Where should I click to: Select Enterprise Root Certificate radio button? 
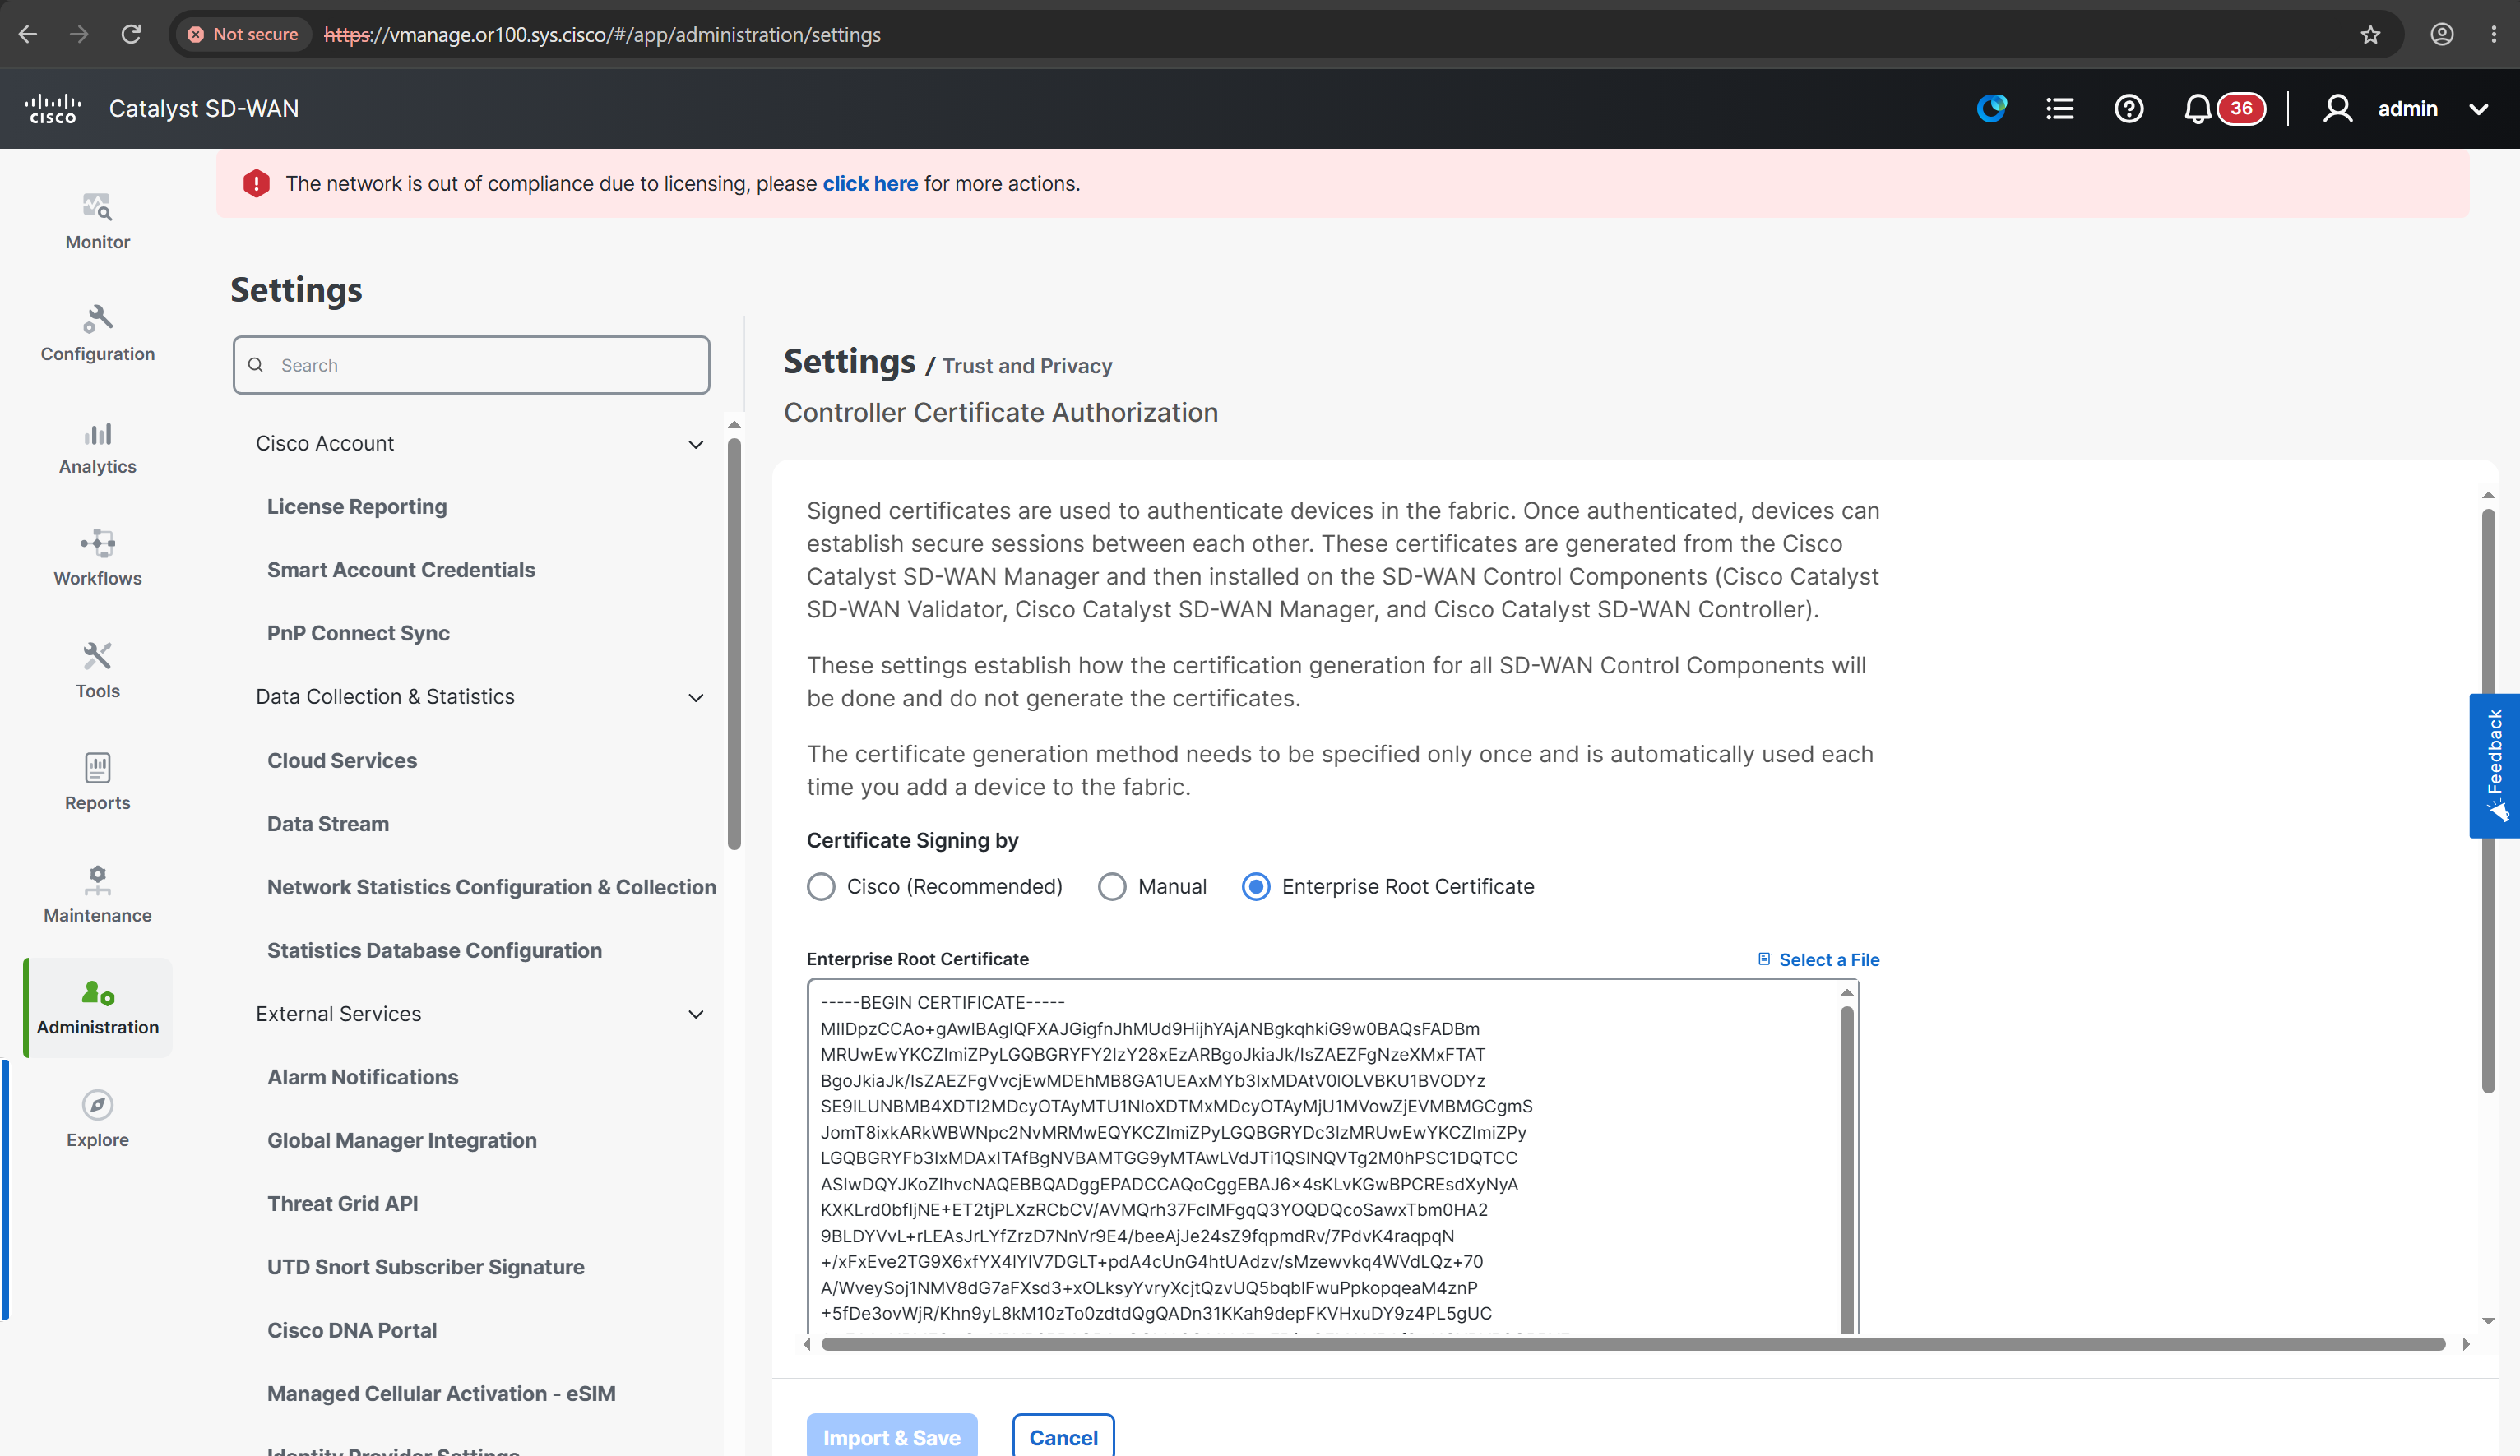[x=1256, y=886]
